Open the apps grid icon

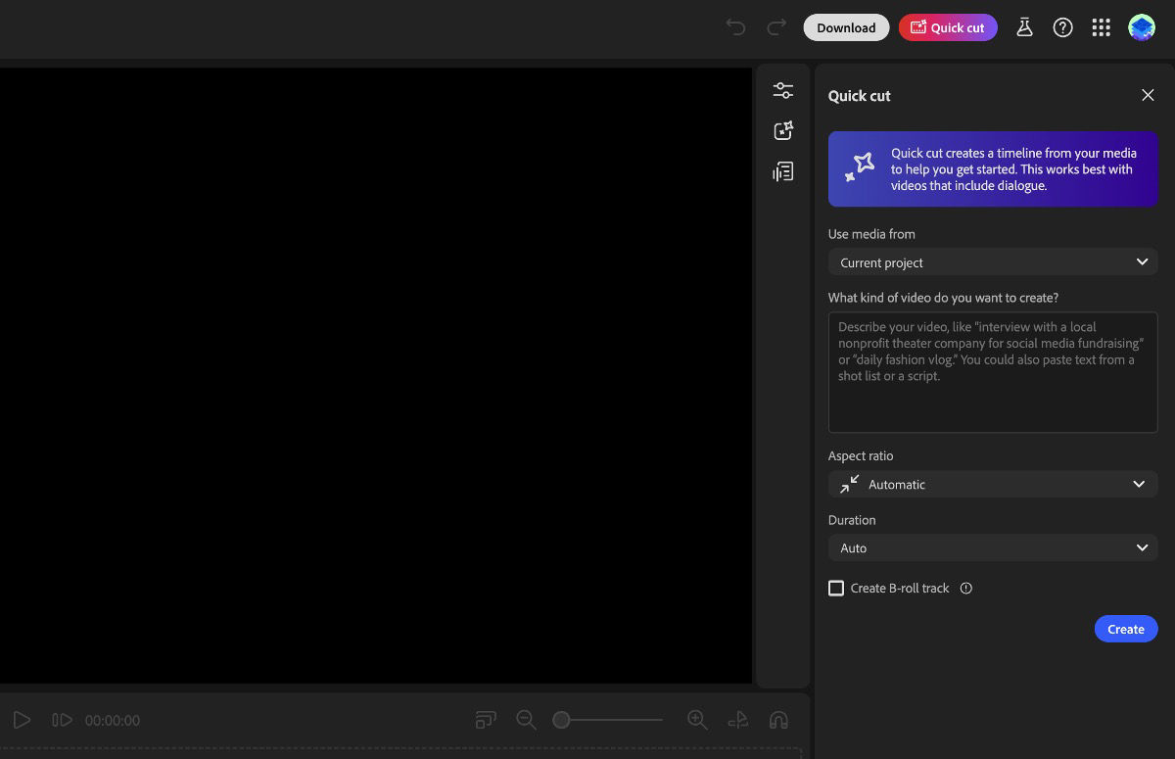point(1101,27)
